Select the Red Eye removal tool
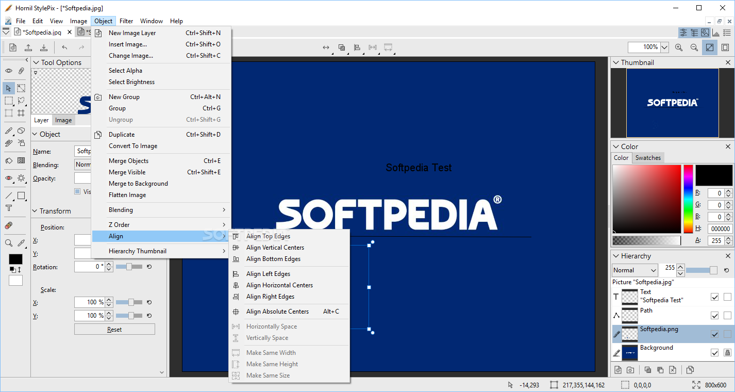Image resolution: width=735 pixels, height=392 pixels. pyautogui.click(x=9, y=178)
